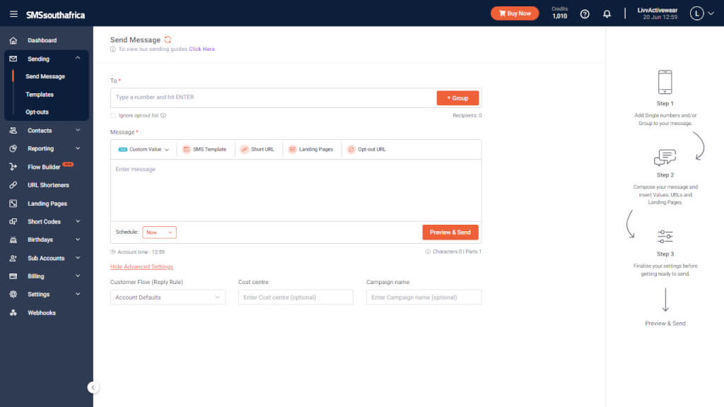Click the Birthdays cake icon
This screenshot has width=724, height=407.
13,240
